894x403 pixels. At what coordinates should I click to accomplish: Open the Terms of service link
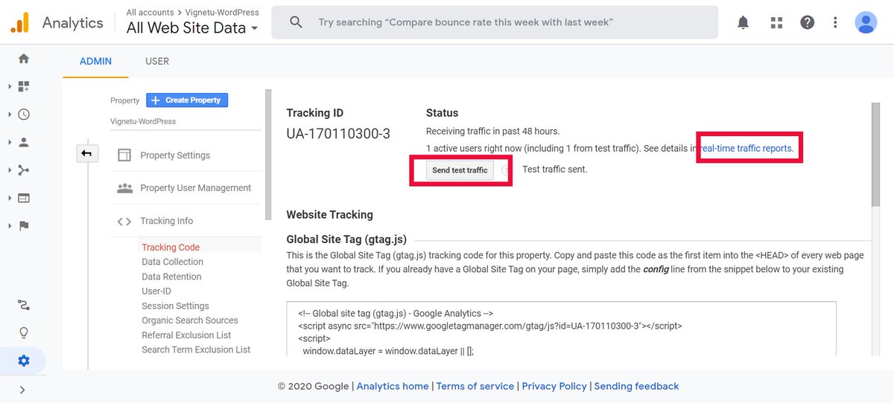click(475, 386)
